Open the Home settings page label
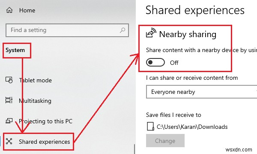This screenshot has height=154, width=257. tap(27, 11)
